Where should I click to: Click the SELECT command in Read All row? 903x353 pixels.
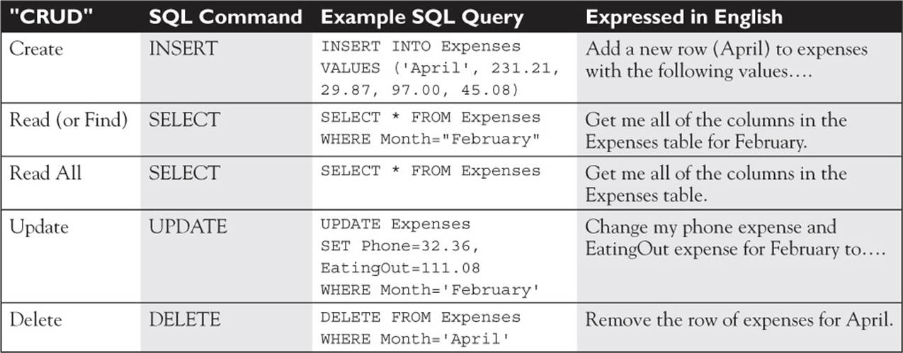click(x=183, y=173)
